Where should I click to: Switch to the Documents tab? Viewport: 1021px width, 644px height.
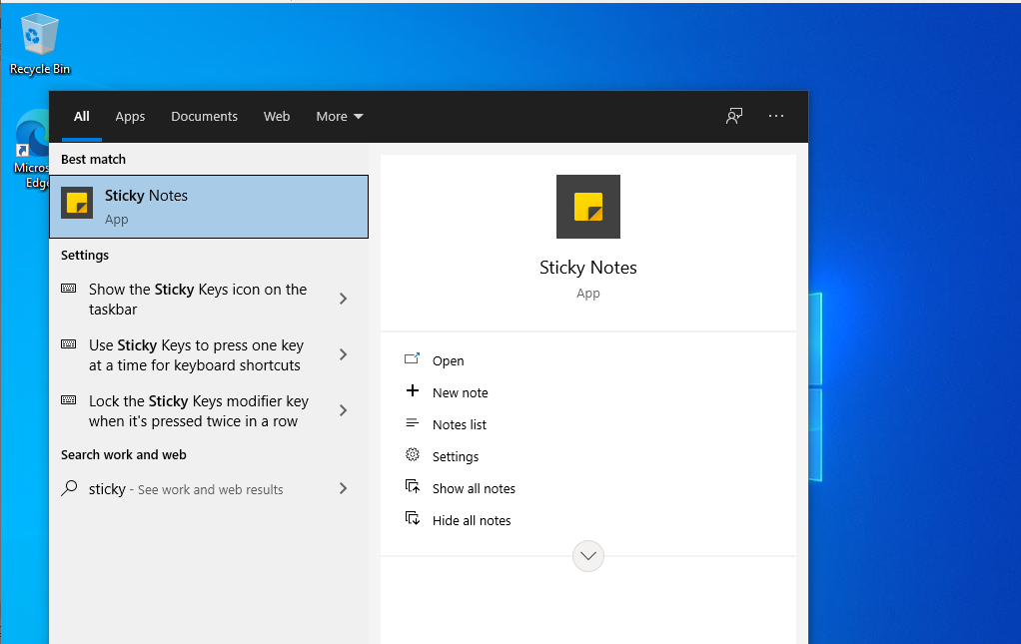[x=205, y=117]
